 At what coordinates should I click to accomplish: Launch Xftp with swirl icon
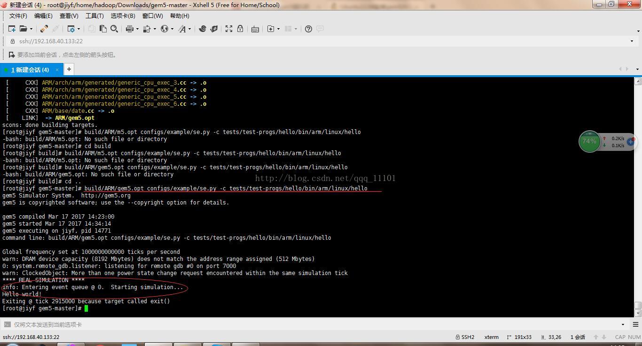(203, 29)
